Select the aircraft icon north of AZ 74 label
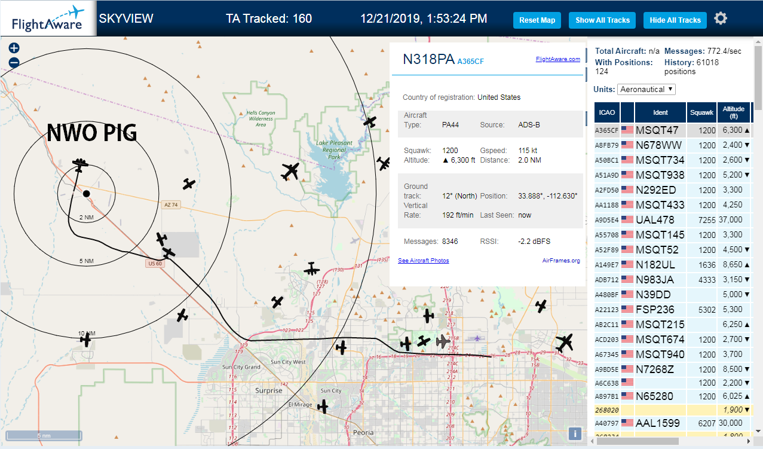This screenshot has width=763, height=449. tap(189, 184)
